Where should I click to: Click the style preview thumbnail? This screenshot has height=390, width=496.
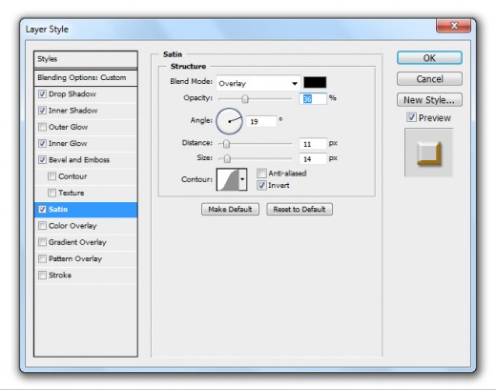click(x=428, y=153)
